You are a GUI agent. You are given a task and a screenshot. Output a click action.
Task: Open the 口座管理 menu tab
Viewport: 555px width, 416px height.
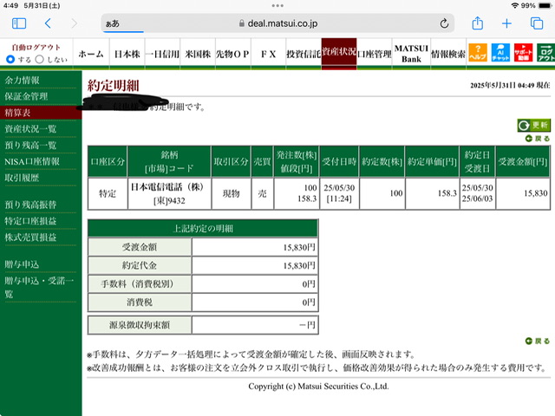[x=374, y=54]
